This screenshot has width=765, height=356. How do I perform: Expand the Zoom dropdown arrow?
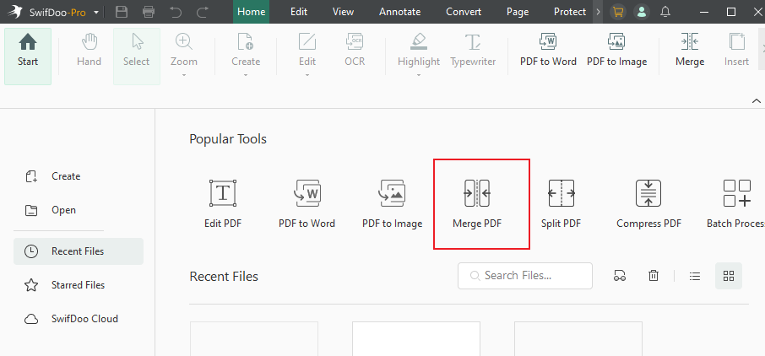click(184, 75)
